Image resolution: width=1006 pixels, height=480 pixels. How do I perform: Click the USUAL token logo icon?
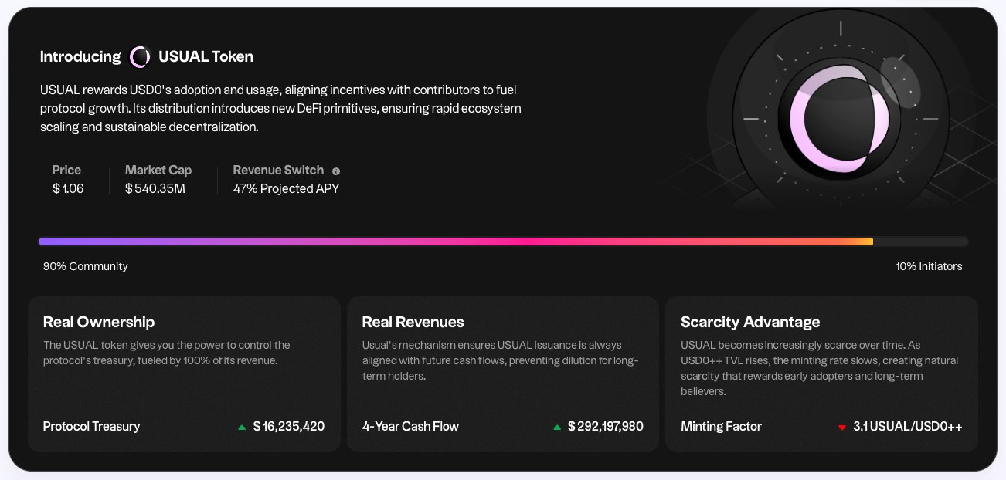pyautogui.click(x=140, y=57)
